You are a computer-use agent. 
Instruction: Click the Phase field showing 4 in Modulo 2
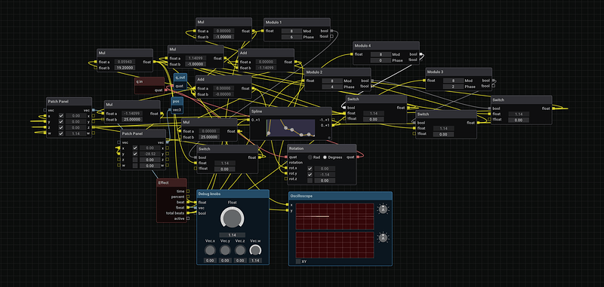pos(332,87)
